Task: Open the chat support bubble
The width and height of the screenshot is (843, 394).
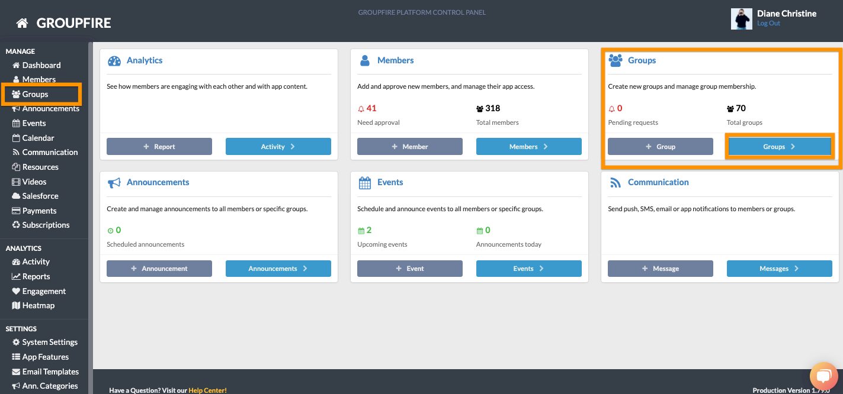Action: point(824,376)
